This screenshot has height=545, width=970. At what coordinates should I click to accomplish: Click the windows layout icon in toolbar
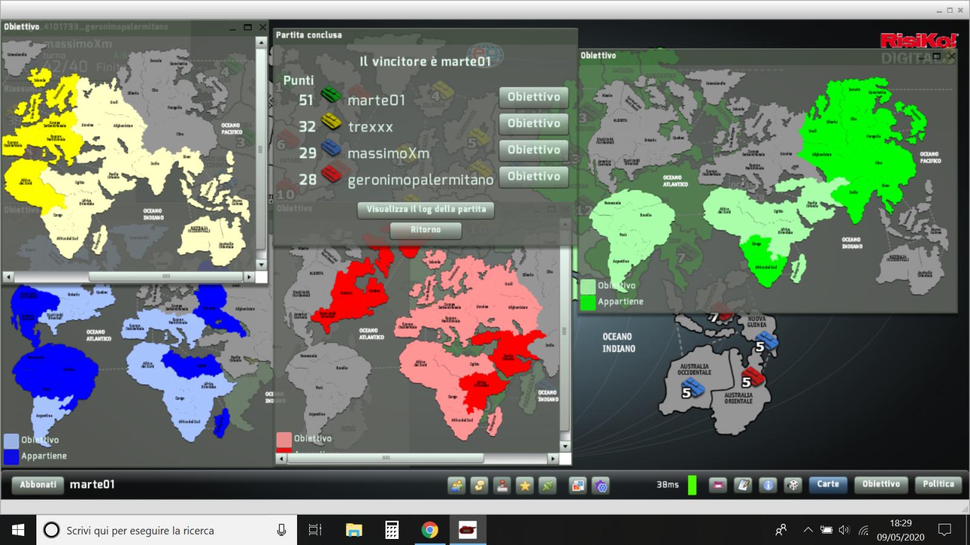click(x=578, y=485)
